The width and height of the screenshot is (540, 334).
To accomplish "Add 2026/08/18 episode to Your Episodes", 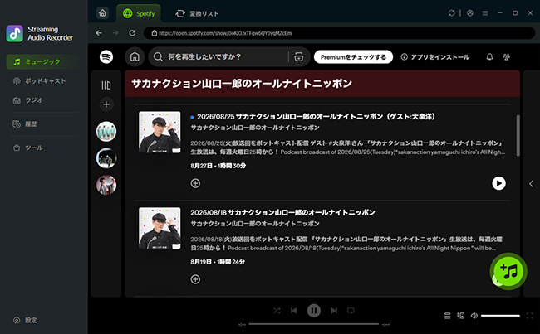I will [x=195, y=279].
